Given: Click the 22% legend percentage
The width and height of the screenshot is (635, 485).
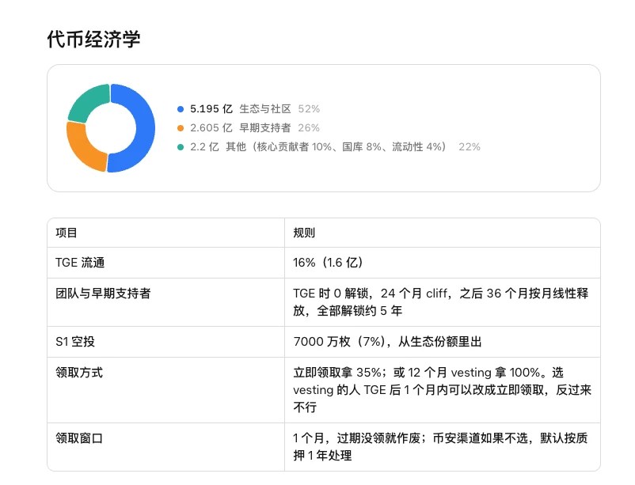Looking at the screenshot, I should click(470, 147).
